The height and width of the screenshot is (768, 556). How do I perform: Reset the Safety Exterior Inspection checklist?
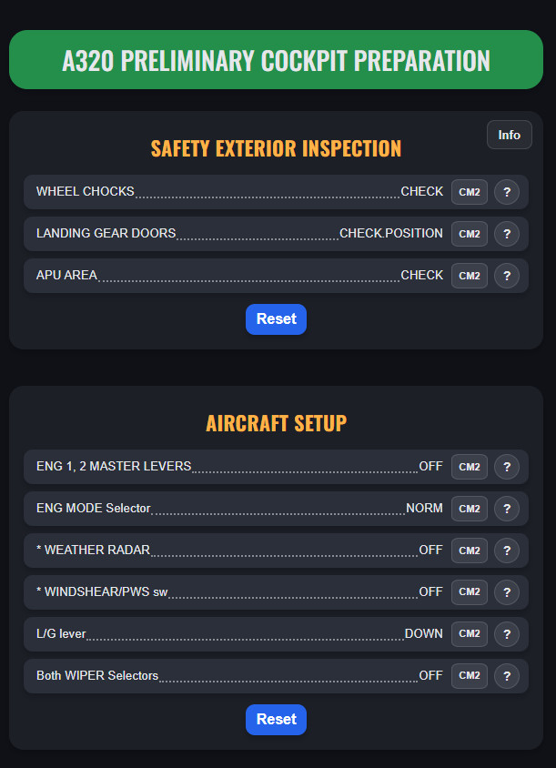[x=276, y=319]
